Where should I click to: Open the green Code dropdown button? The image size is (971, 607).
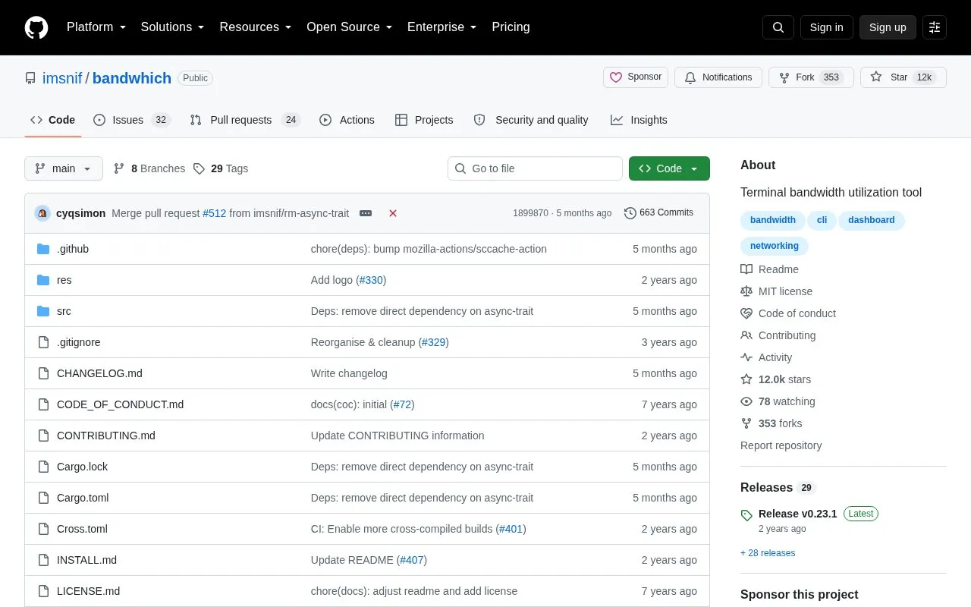coord(669,168)
